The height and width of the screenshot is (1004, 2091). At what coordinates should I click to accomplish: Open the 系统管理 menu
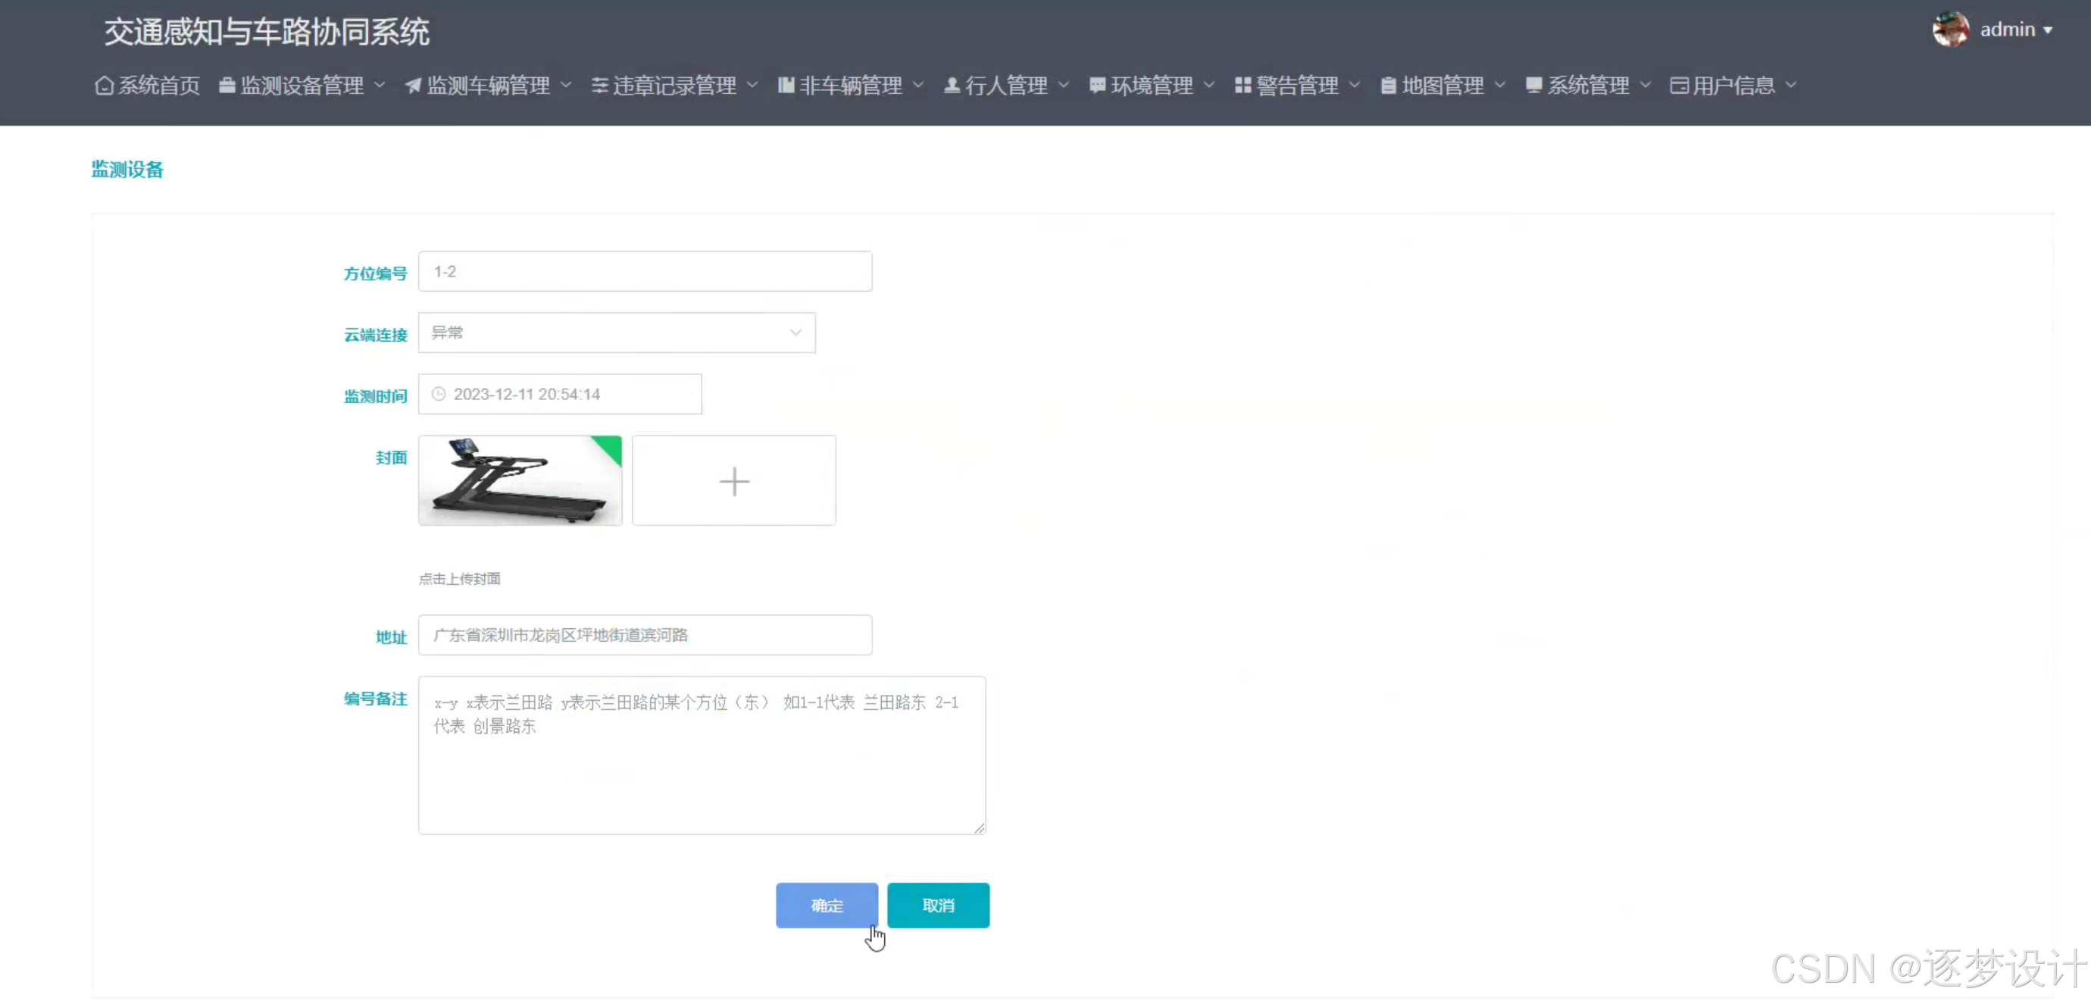[x=1588, y=85]
